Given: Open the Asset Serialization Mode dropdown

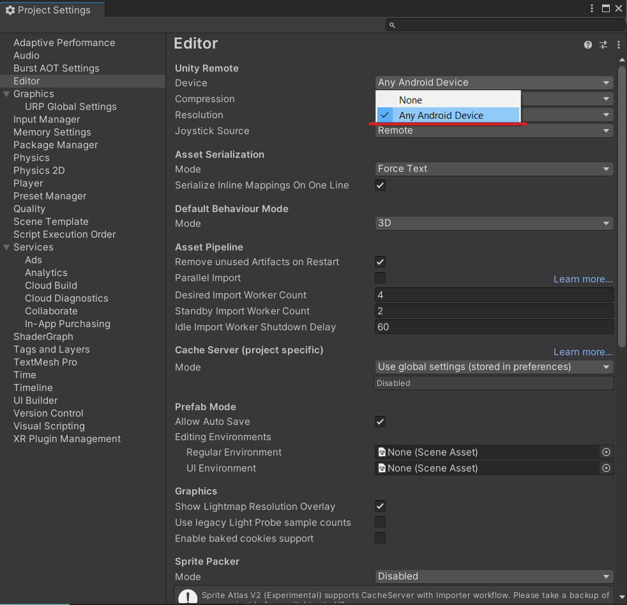Looking at the screenshot, I should [494, 169].
